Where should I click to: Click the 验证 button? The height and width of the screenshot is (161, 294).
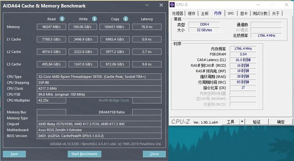click(x=257, y=122)
